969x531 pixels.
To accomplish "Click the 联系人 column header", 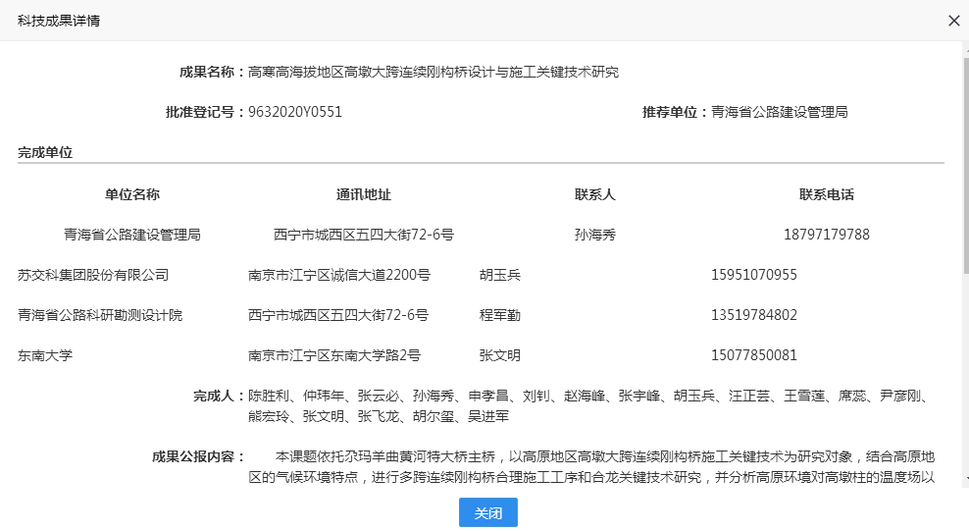I will [x=595, y=194].
